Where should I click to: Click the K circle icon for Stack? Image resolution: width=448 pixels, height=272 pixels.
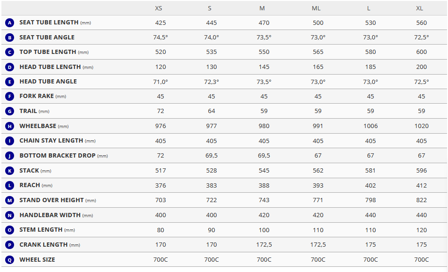[10, 171]
